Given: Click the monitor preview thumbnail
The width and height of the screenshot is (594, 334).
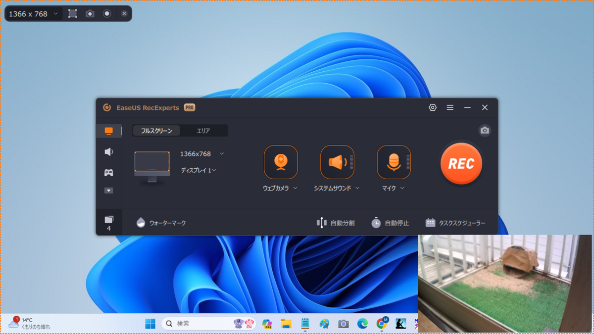Looking at the screenshot, I should pos(152,167).
